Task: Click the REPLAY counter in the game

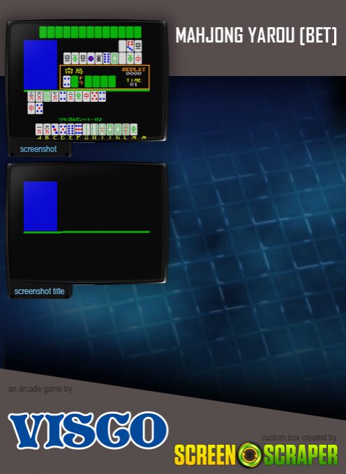Action: 134,71
